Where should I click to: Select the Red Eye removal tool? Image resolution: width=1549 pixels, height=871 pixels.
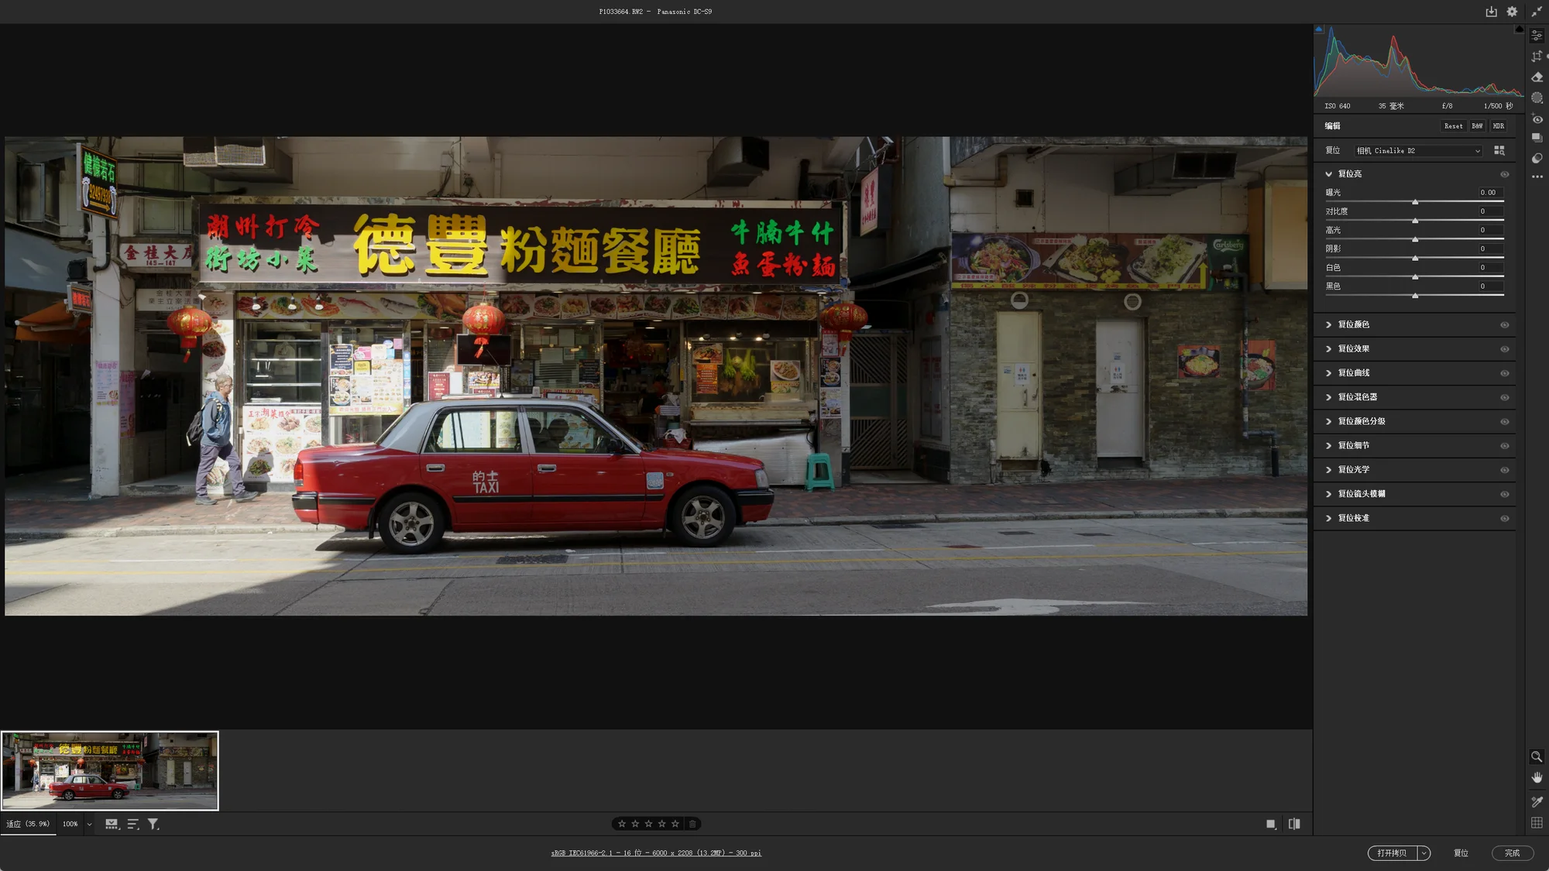pyautogui.click(x=1537, y=119)
